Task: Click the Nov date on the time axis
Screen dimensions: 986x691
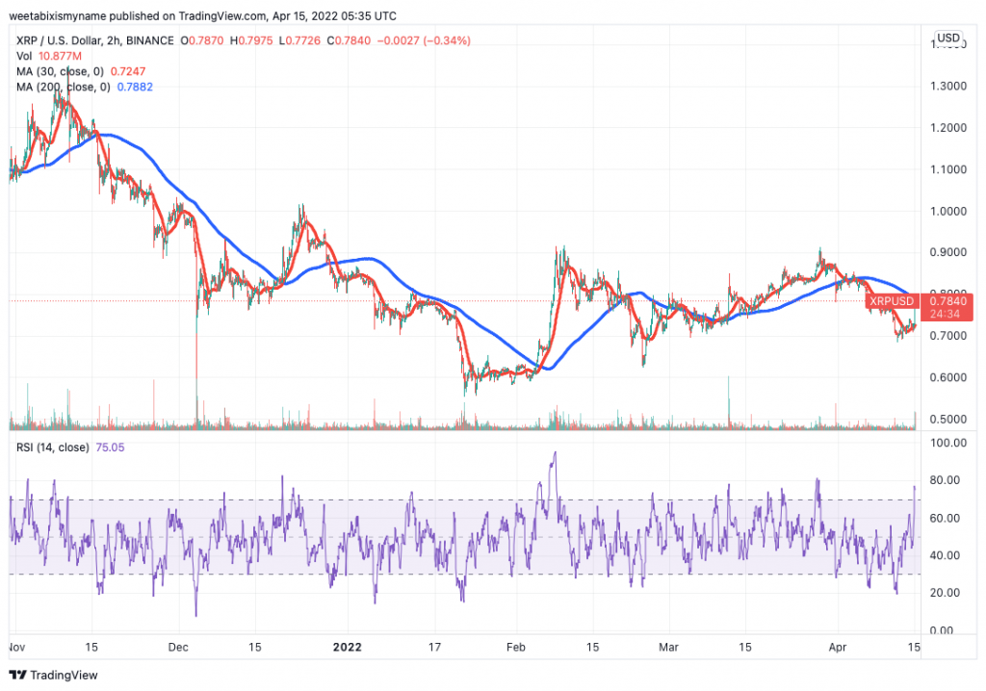Action: click(17, 647)
